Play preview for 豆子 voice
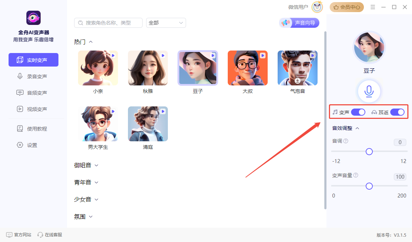 pos(213,56)
